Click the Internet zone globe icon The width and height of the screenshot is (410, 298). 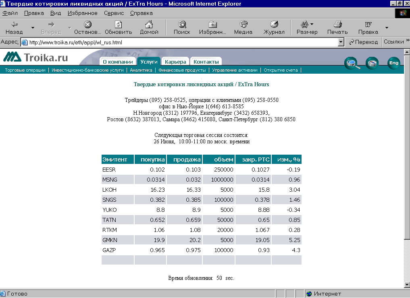tap(309, 294)
